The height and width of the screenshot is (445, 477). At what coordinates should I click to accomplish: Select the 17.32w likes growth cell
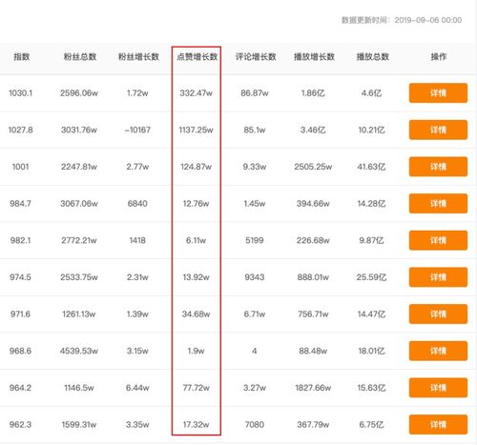tap(196, 425)
